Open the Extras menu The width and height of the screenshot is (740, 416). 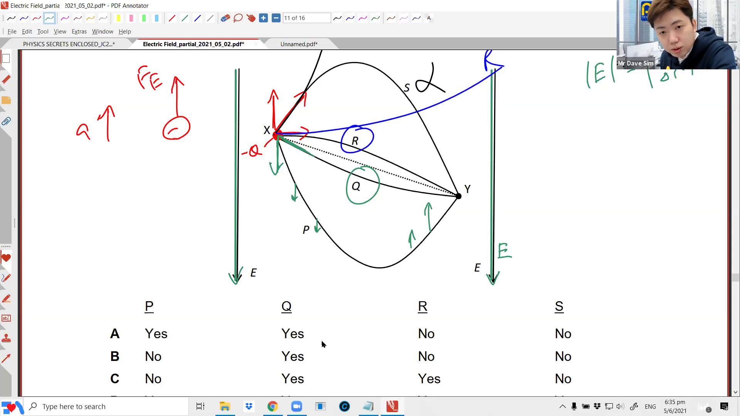(x=79, y=32)
